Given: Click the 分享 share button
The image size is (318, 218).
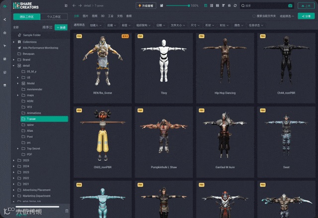Looking at the screenshot, I should [x=306, y=16].
